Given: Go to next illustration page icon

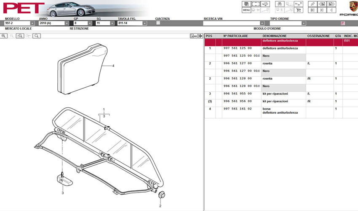Looking at the screenshot, I should click(x=331, y=4).
